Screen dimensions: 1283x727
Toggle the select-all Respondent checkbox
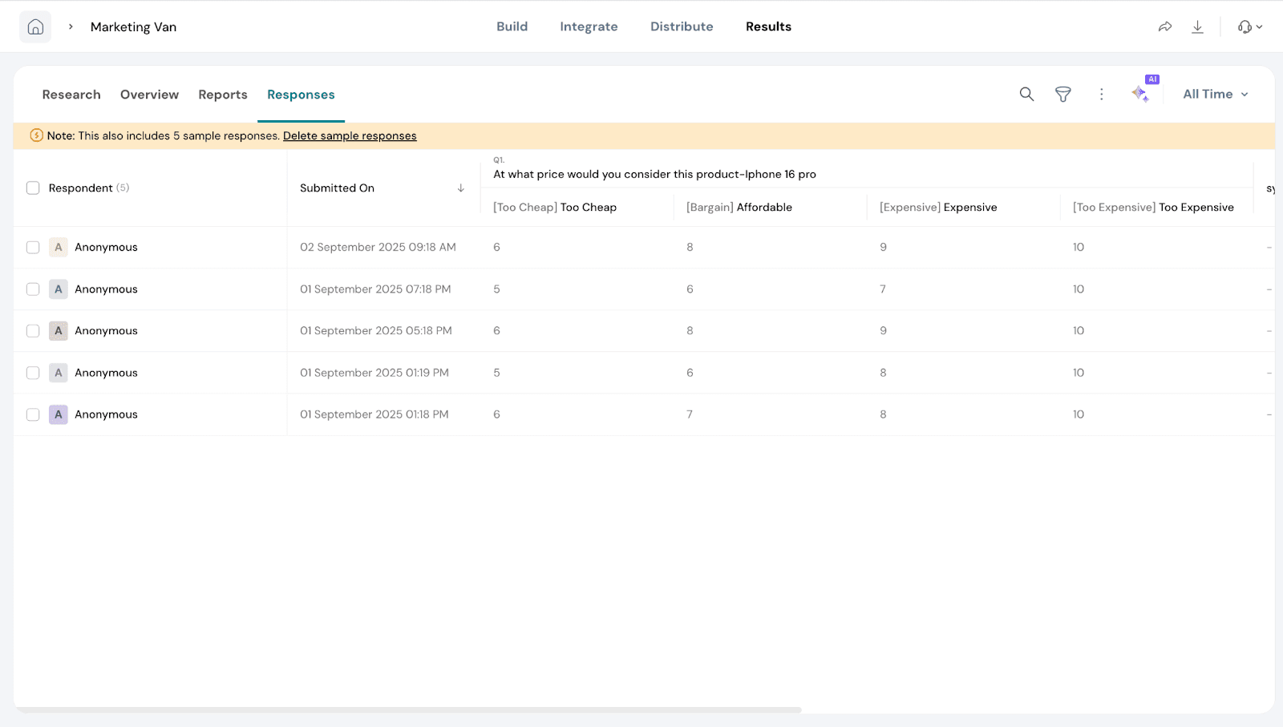(33, 188)
